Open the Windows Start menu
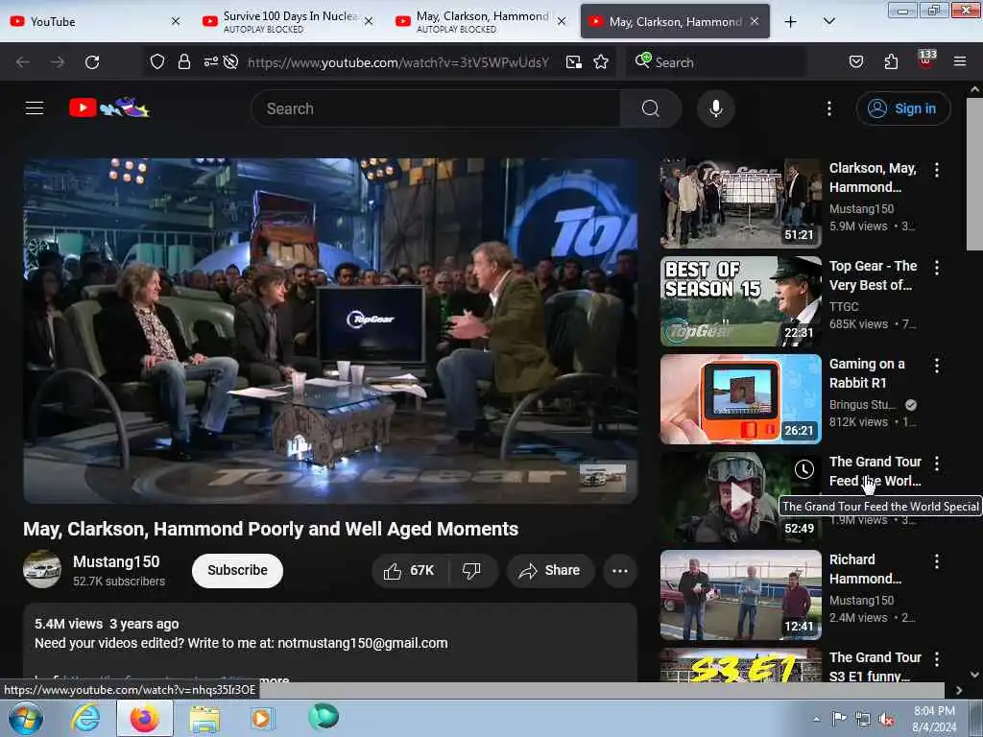Viewport: 983px width, 737px height. coord(25,718)
